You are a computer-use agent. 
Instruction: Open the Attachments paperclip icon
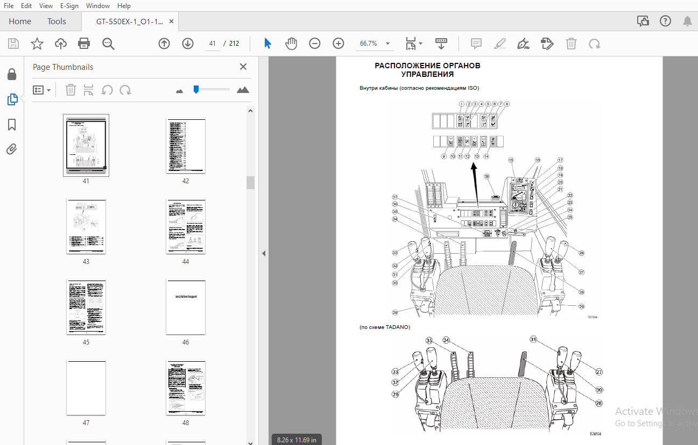(x=12, y=149)
